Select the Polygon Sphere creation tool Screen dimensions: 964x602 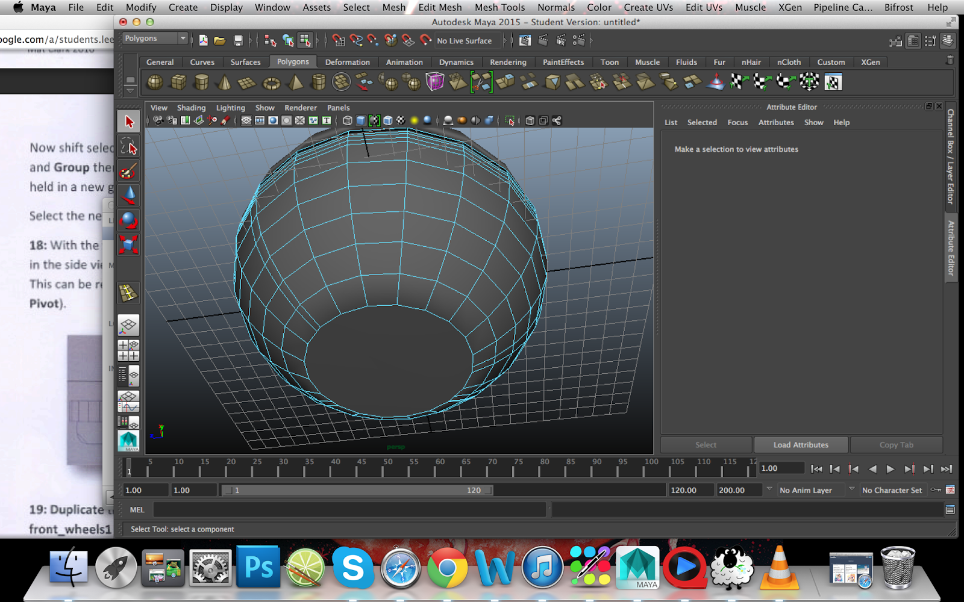click(154, 81)
